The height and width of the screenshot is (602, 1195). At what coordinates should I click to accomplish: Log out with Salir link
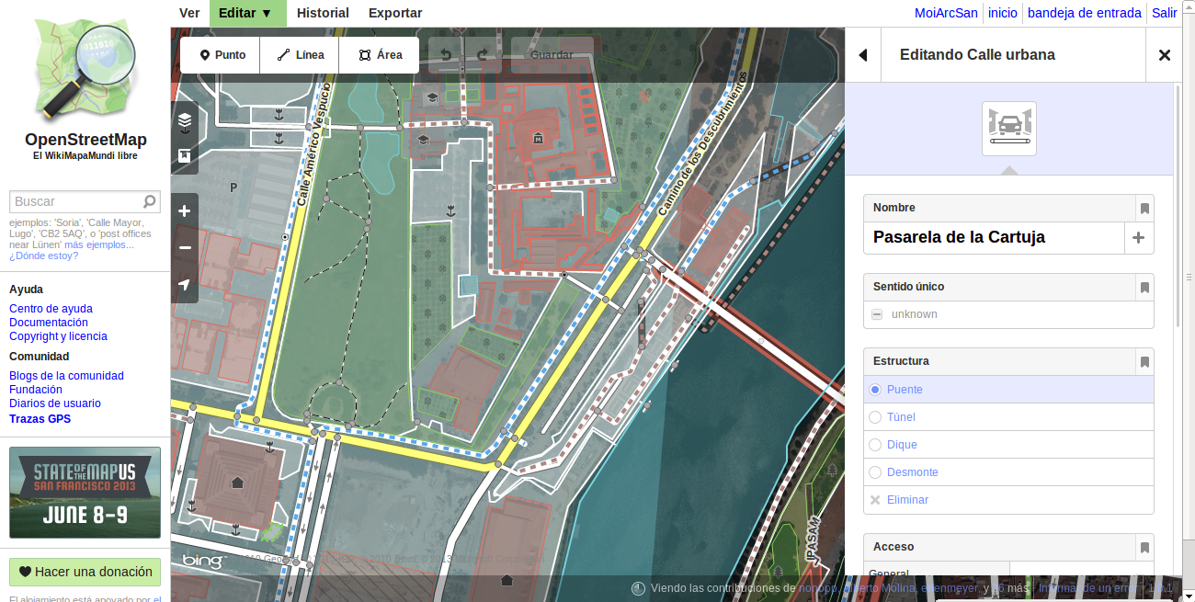tap(1165, 13)
